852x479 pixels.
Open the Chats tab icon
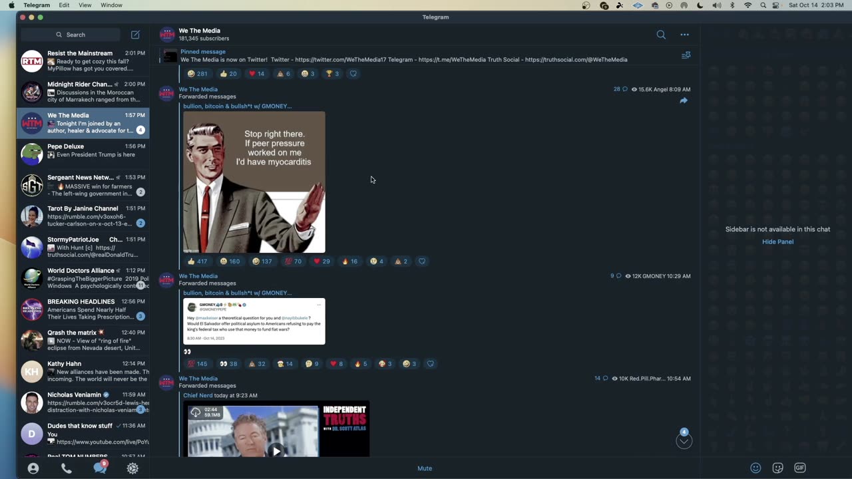point(100,468)
